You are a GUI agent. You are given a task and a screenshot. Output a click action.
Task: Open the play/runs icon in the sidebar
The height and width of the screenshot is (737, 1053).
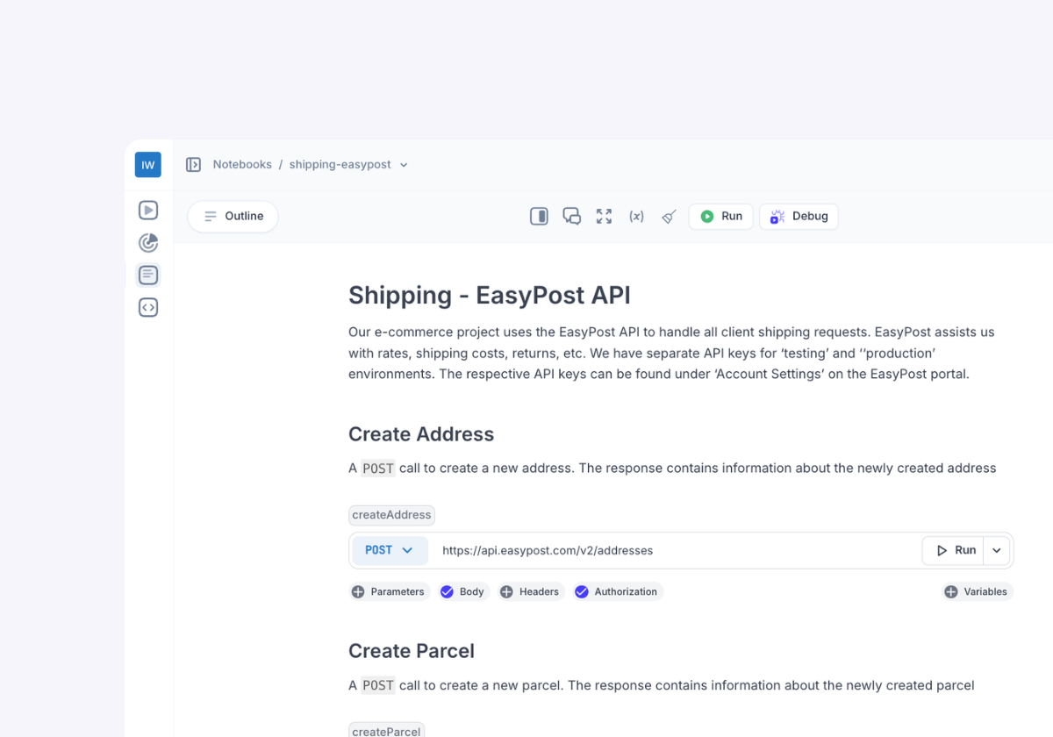click(148, 211)
